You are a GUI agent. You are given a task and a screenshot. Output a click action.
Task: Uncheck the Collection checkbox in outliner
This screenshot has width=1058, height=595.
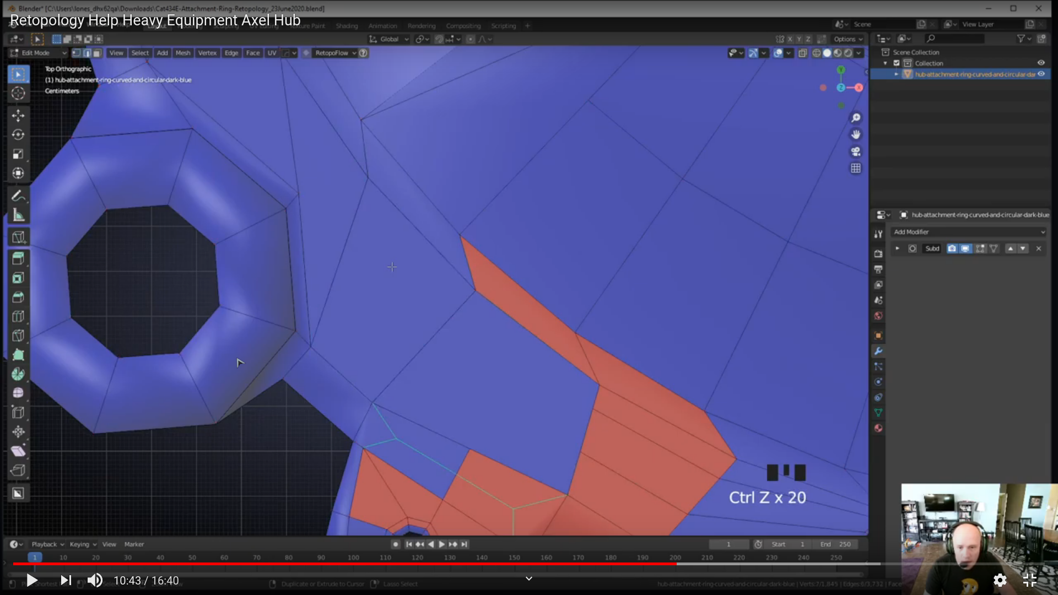[x=897, y=63]
